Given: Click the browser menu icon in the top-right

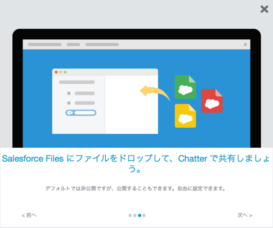Looking at the screenshot, I should 245,44.
